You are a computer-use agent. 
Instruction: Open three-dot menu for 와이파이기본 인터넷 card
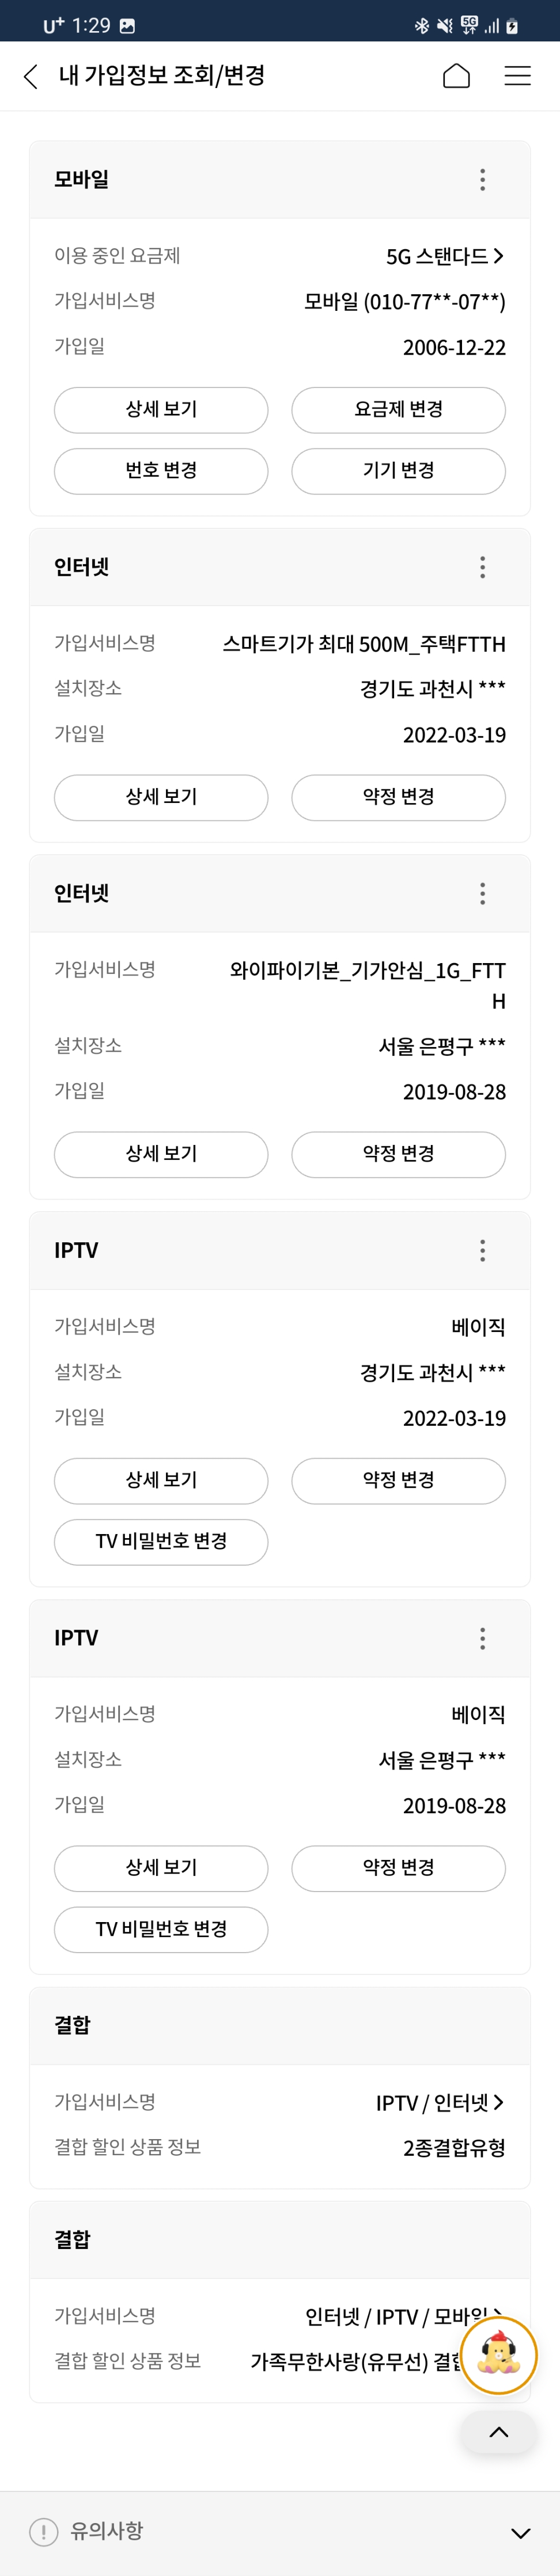pyautogui.click(x=482, y=893)
